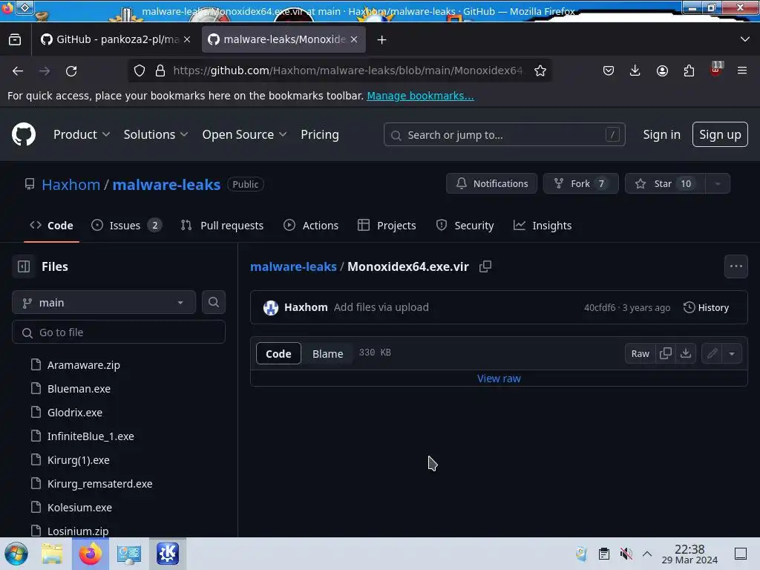Click the View raw link
This screenshot has width=760, height=570.
pyautogui.click(x=499, y=379)
